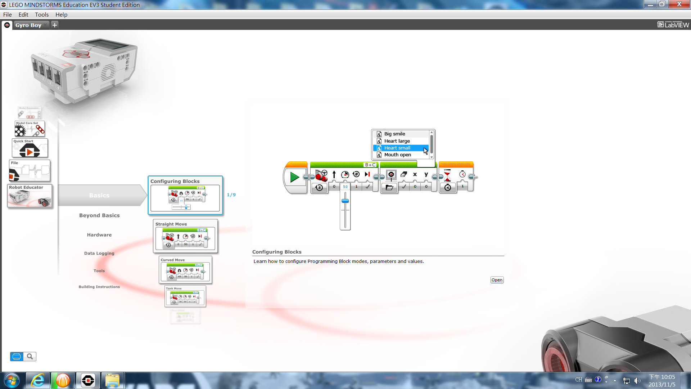Screen dimensions: 691x389
Task: Toggle brake at end checkmark on Move block
Action: [x=367, y=187]
